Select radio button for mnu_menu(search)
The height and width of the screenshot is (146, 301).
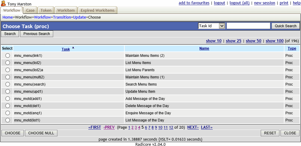point(8,84)
